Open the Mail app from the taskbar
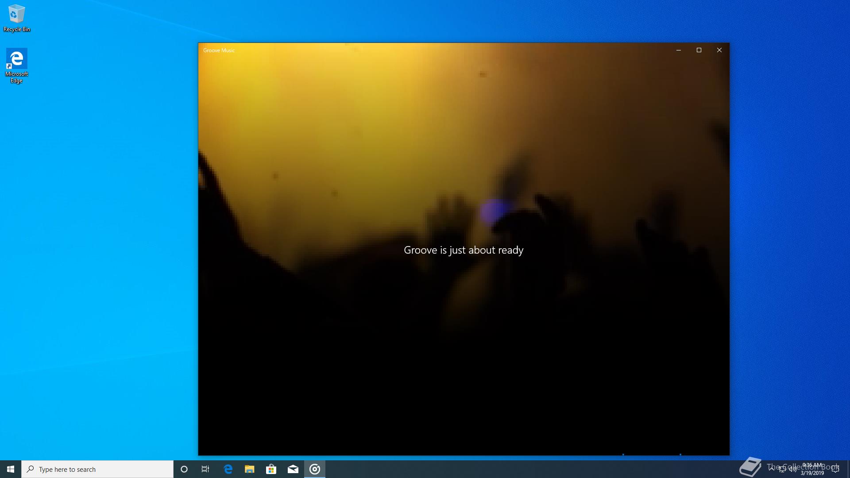This screenshot has height=478, width=850. click(x=293, y=469)
